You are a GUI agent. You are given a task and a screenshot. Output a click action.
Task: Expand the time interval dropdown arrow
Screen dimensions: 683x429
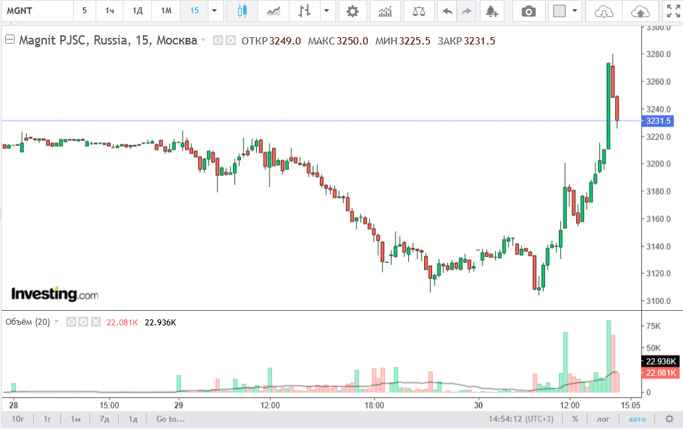(213, 11)
